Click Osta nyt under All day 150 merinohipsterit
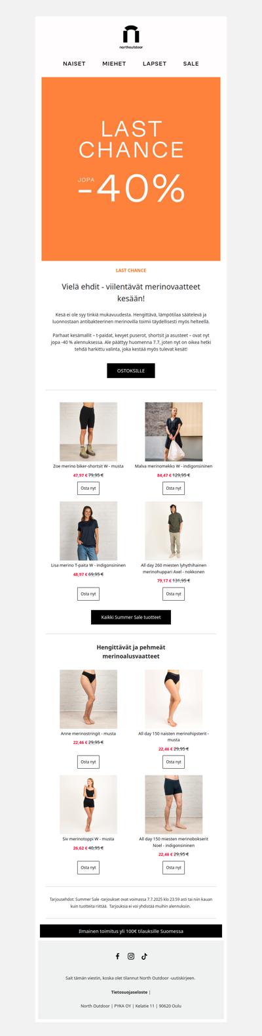 click(x=174, y=762)
